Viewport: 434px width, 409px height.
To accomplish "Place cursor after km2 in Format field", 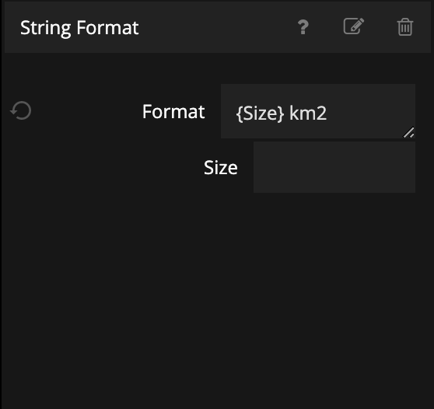I will (327, 114).
